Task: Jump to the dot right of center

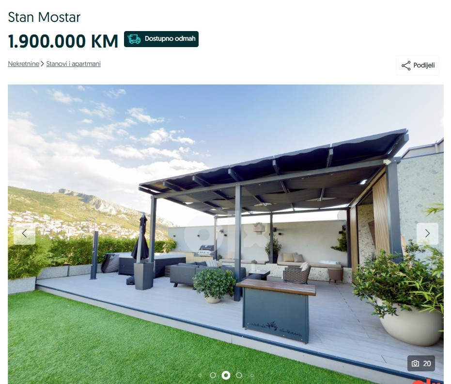Action: 239,375
